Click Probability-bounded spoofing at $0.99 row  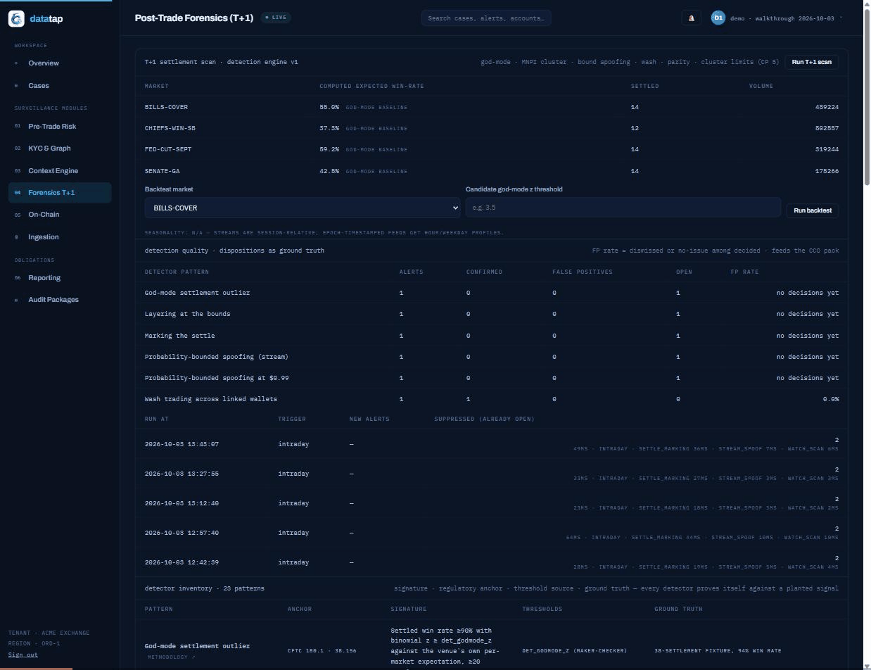(492, 378)
